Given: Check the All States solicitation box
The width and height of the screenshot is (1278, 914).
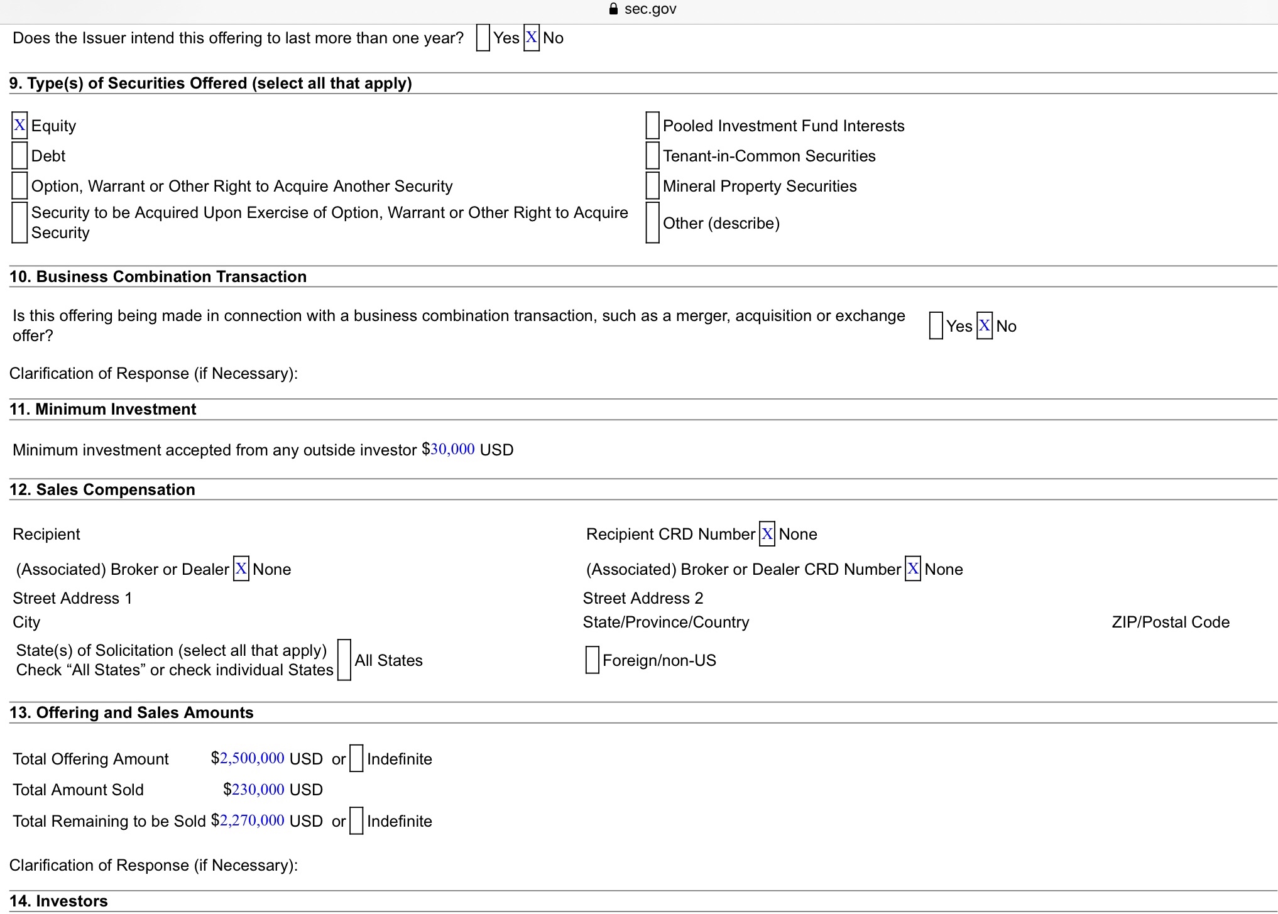Looking at the screenshot, I should (344, 660).
